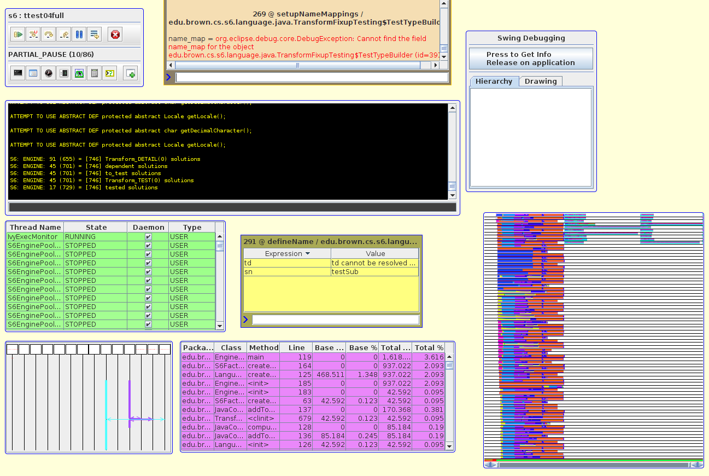Open the calculator-style evaluation icon
The height and width of the screenshot is (476, 709).
pos(95,73)
